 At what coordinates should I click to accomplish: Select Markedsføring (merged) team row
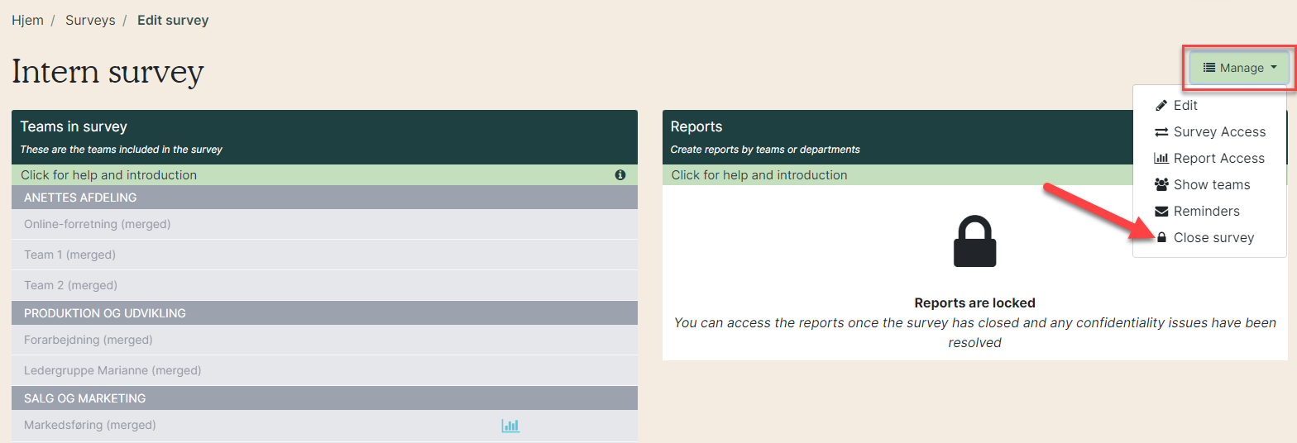click(x=324, y=425)
